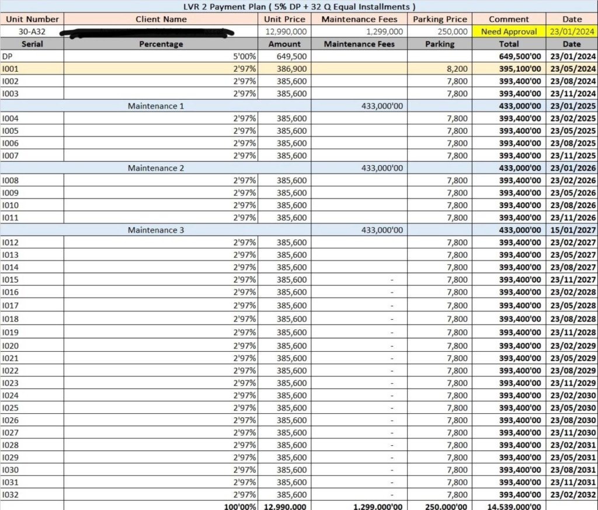This screenshot has width=598, height=510.
Task: Select total cell '395,100'00'
Action: pos(509,69)
